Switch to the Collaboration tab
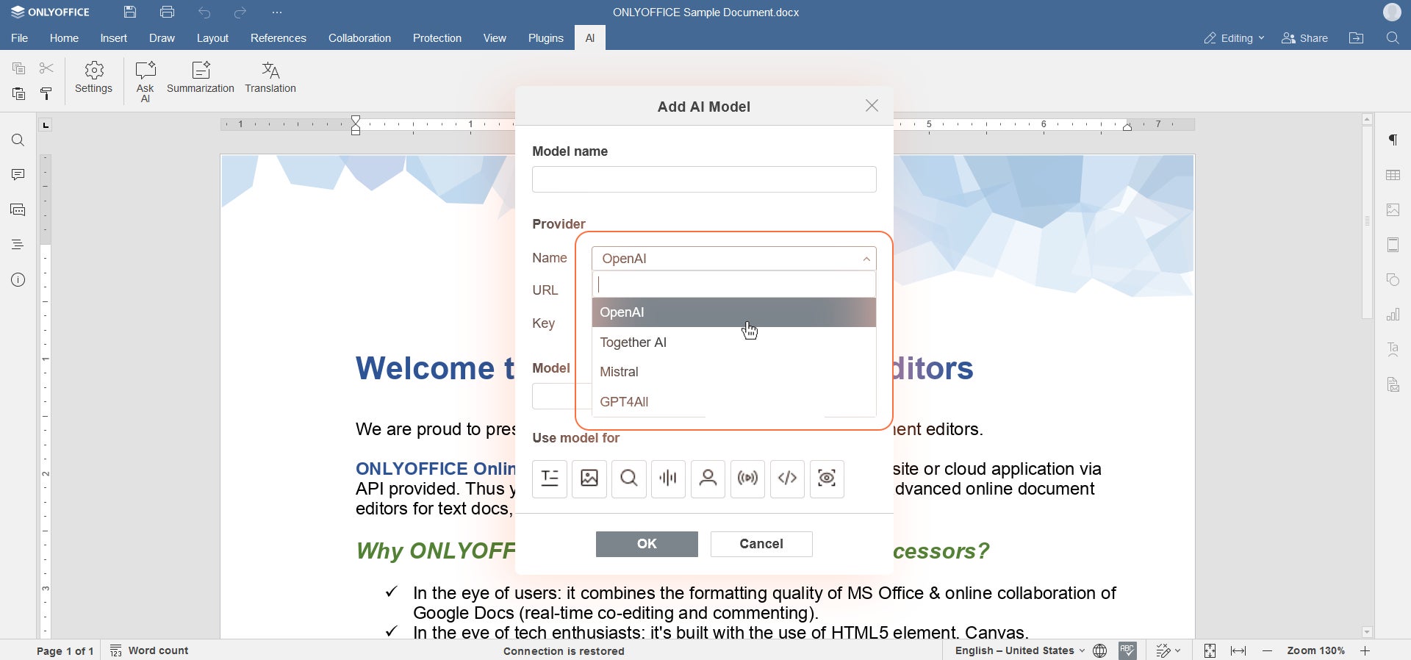 359,38
